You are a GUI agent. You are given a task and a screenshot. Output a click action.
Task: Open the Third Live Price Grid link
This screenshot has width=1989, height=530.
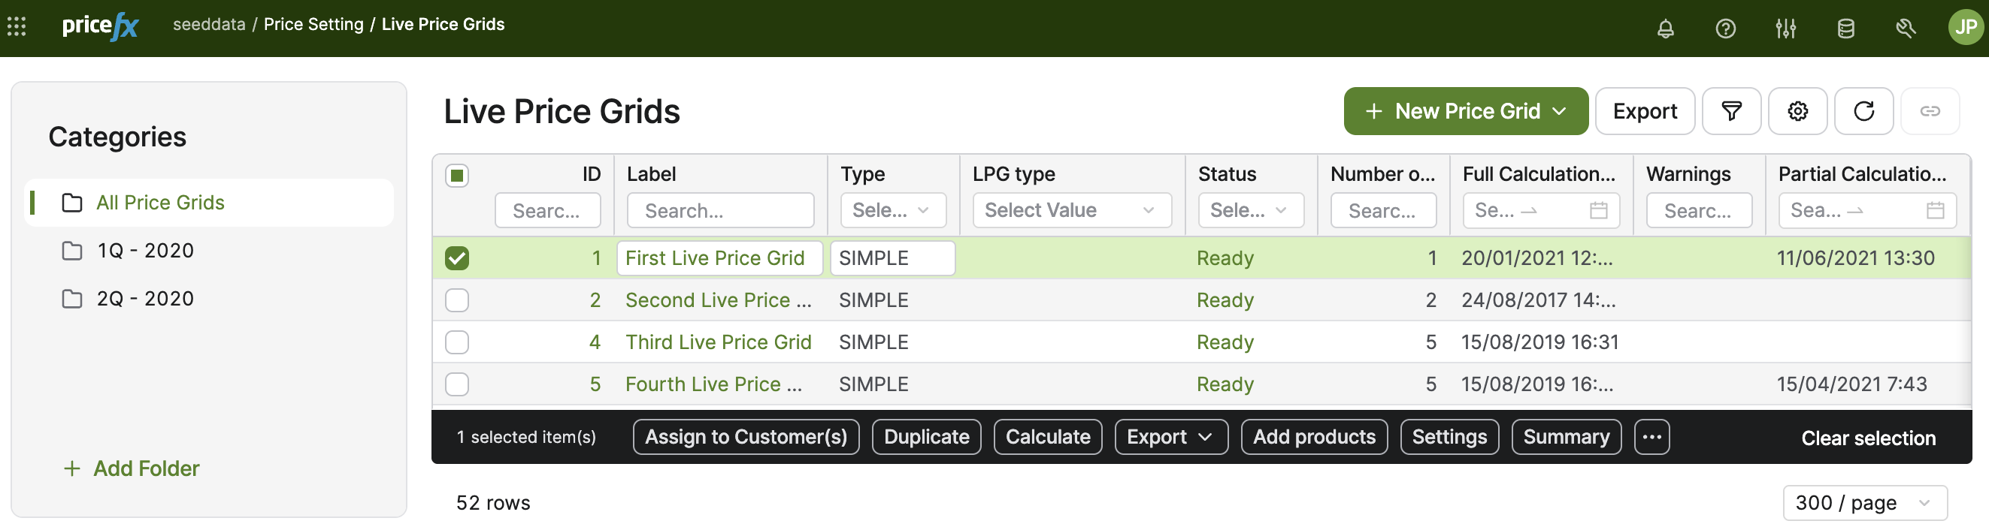(718, 342)
